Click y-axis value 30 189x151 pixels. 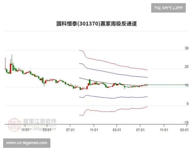[186, 48]
